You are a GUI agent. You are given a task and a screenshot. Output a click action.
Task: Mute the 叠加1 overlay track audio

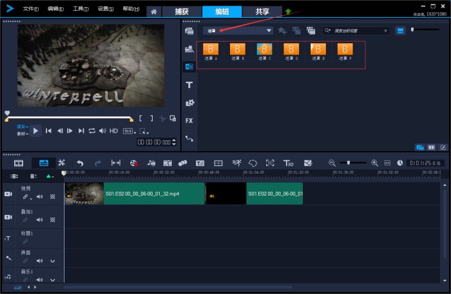pyautogui.click(x=39, y=219)
